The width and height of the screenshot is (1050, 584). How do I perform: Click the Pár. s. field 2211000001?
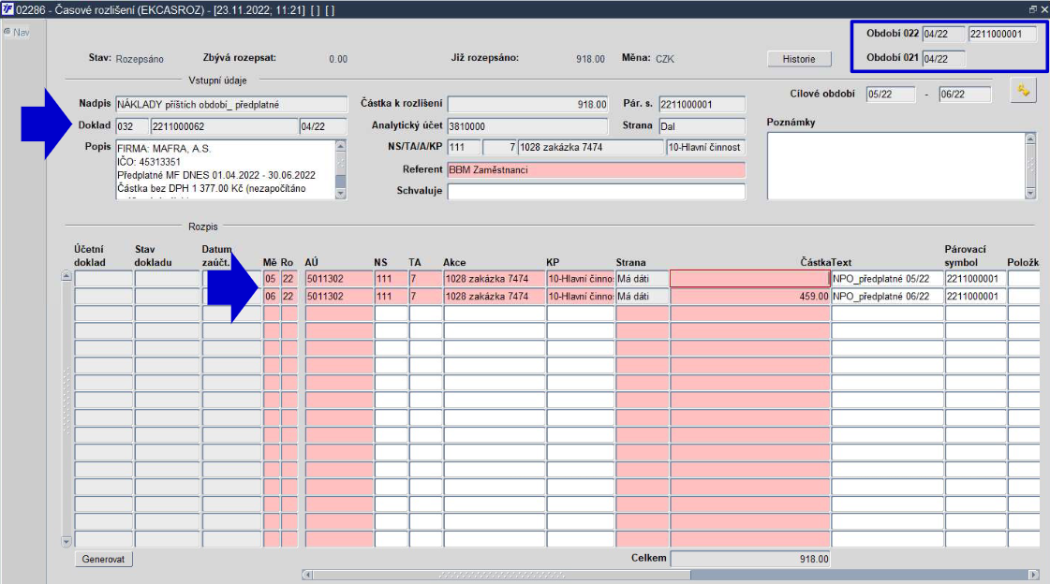tap(702, 105)
